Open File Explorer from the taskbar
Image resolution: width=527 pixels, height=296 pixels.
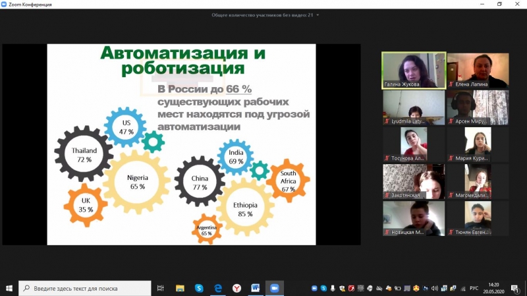click(180, 288)
